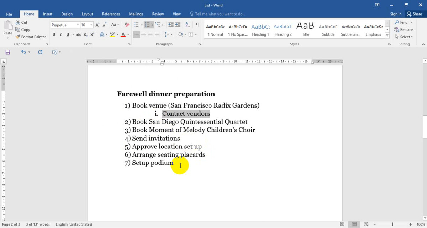Switch to the References tab
Image resolution: width=427 pixels, height=228 pixels.
click(111, 14)
